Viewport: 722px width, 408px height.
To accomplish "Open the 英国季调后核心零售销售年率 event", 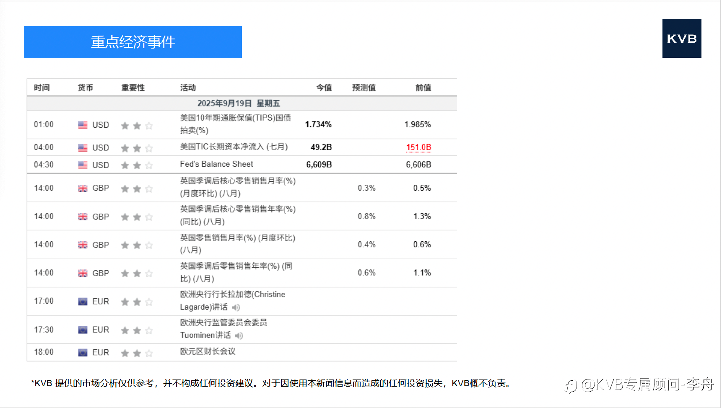I will pyautogui.click(x=238, y=215).
